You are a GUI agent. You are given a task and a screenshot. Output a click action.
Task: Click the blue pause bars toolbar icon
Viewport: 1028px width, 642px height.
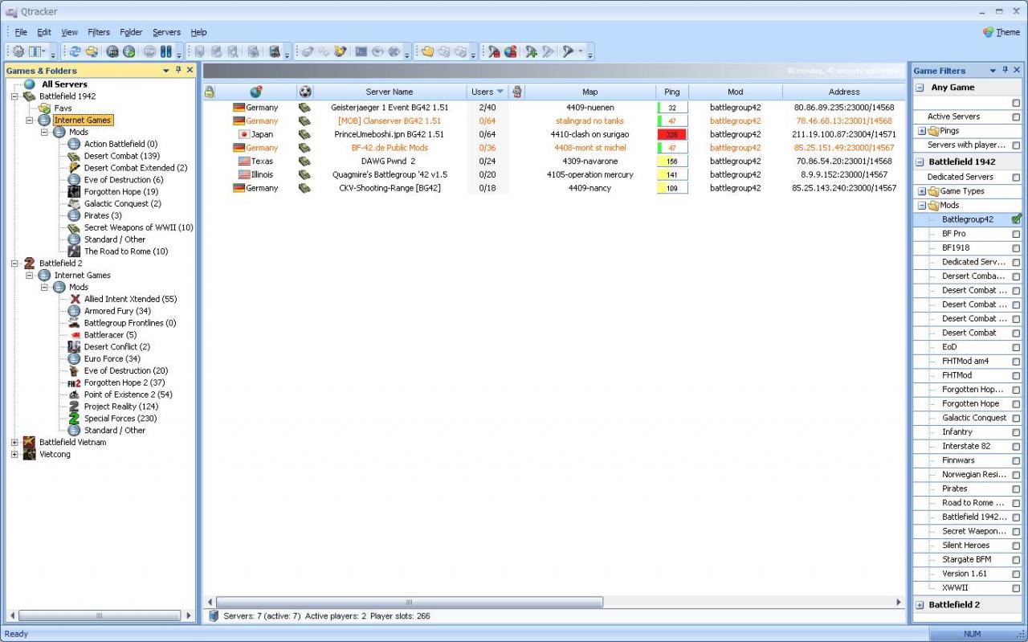click(166, 51)
